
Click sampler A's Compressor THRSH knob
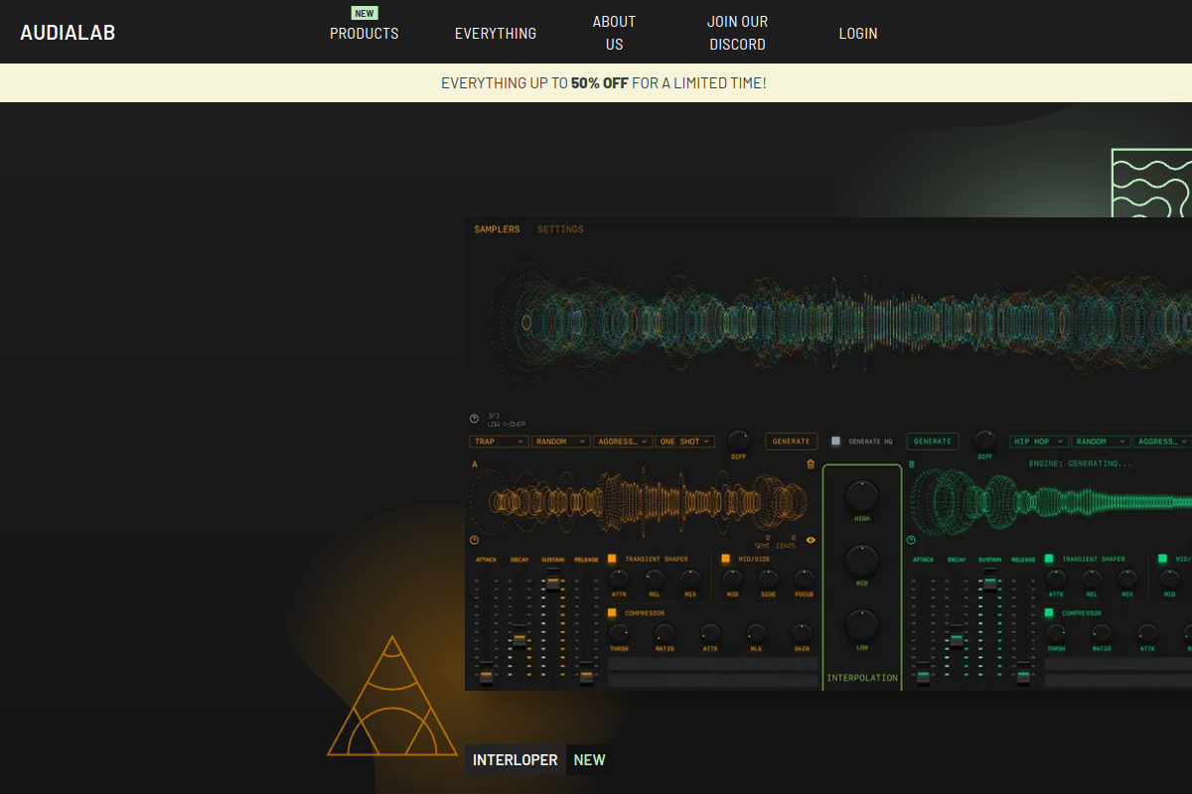tap(619, 633)
